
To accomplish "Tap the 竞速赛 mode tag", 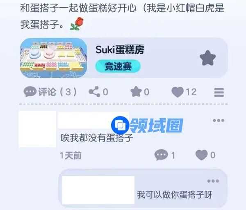I will point(118,66).
